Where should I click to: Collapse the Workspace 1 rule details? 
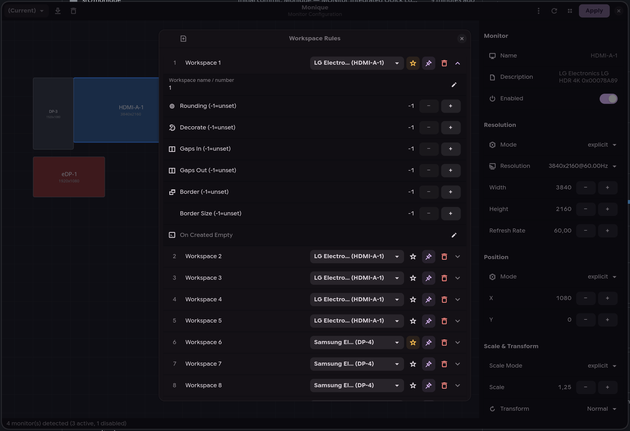(x=458, y=63)
